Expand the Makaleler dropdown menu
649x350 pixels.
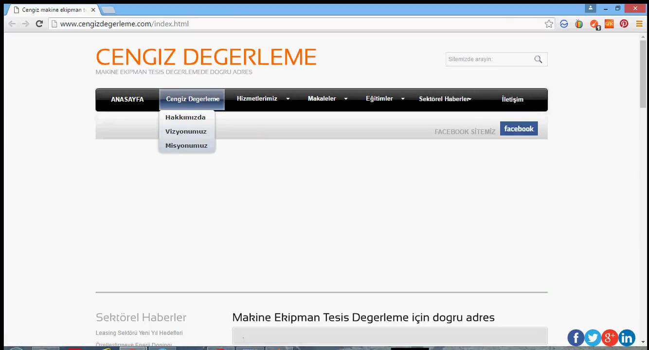coord(327,99)
